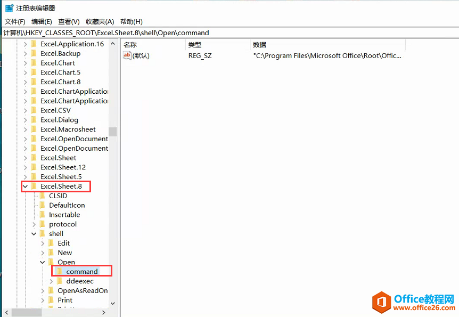Expand the Excel.CSV key
The height and width of the screenshot is (317, 459).
[x=25, y=110]
